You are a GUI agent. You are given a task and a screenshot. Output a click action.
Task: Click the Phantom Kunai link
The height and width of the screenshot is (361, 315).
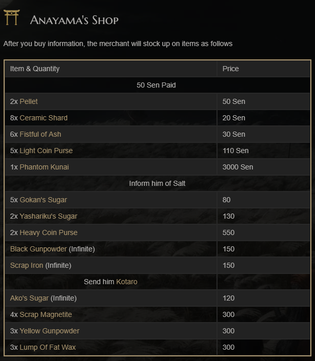click(x=44, y=167)
